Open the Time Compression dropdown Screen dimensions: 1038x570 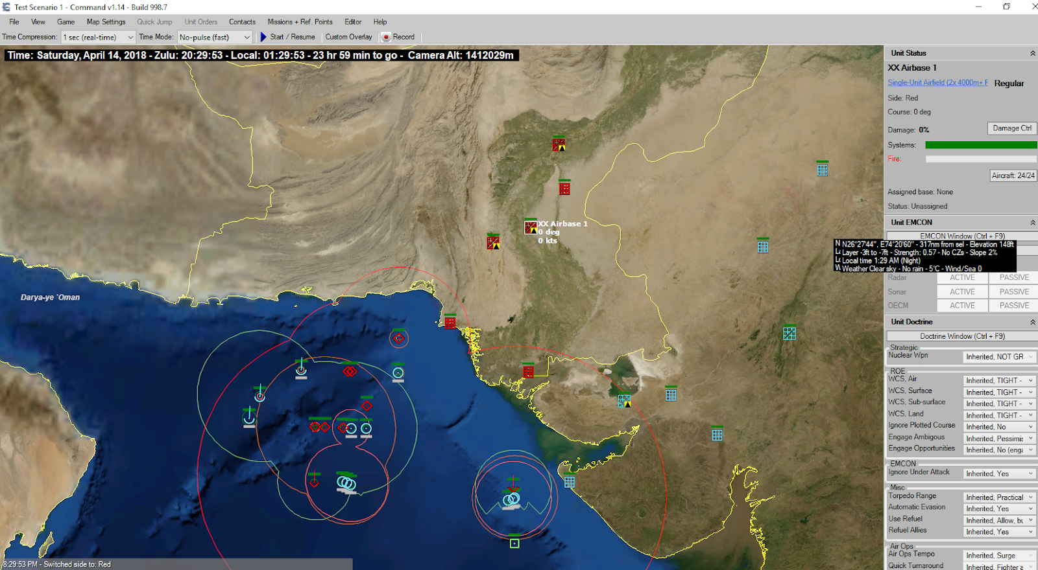pos(98,37)
